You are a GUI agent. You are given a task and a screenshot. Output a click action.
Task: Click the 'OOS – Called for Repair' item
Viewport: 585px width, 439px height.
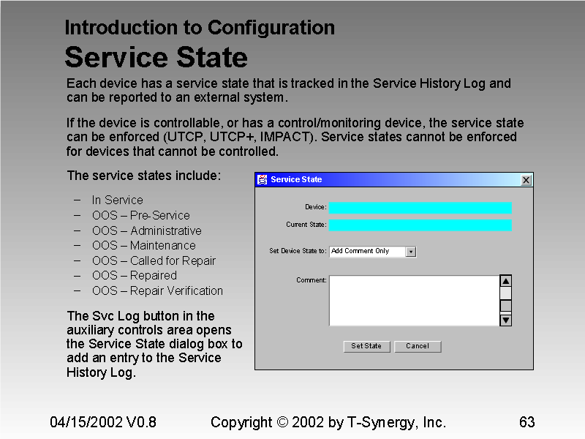154,261
